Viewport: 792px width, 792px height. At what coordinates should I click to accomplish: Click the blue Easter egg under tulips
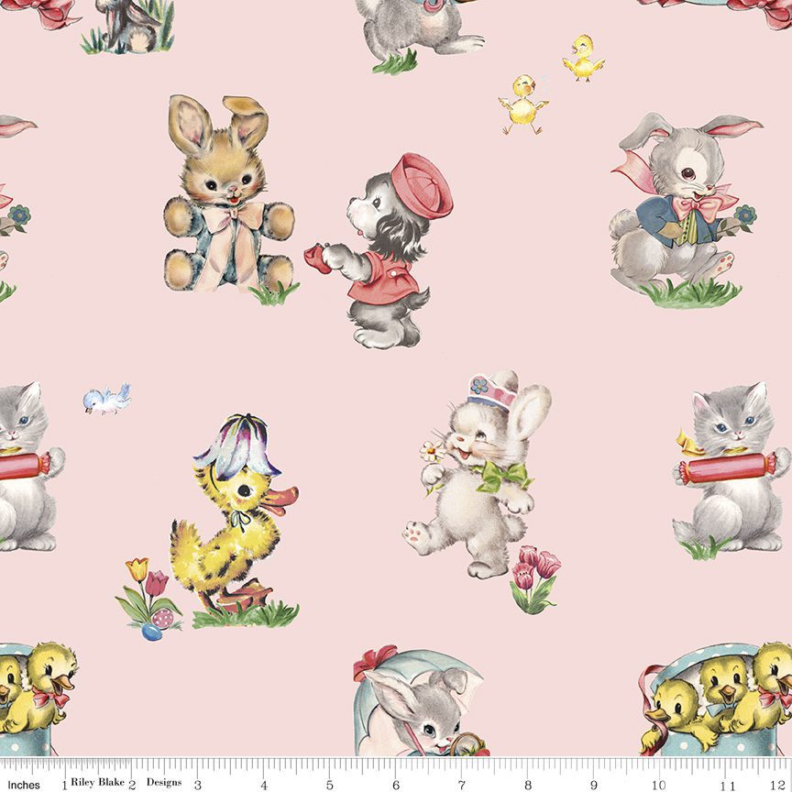point(151,632)
